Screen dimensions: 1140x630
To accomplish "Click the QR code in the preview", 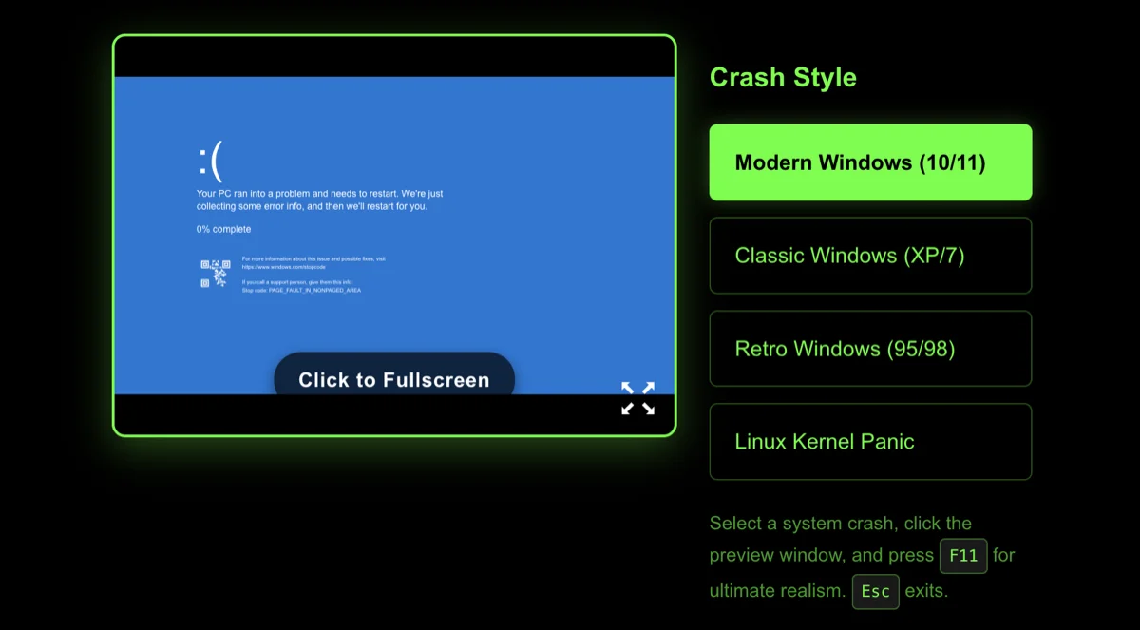I will click(x=215, y=274).
